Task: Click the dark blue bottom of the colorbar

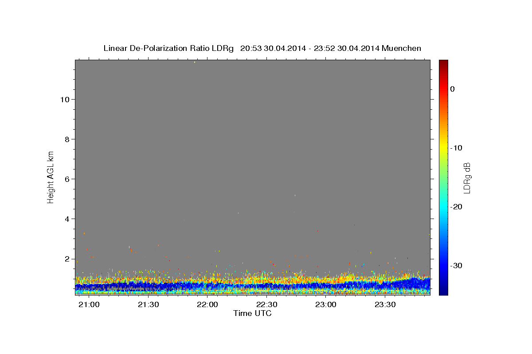Action: [443, 292]
